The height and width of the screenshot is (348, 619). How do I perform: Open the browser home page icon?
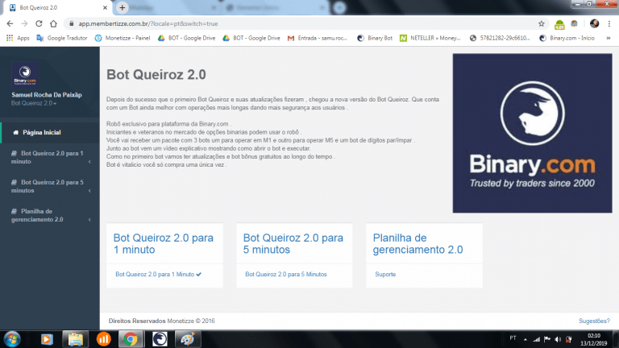(x=53, y=23)
